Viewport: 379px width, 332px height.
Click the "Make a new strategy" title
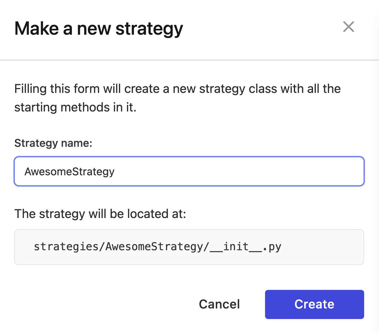coord(99,29)
